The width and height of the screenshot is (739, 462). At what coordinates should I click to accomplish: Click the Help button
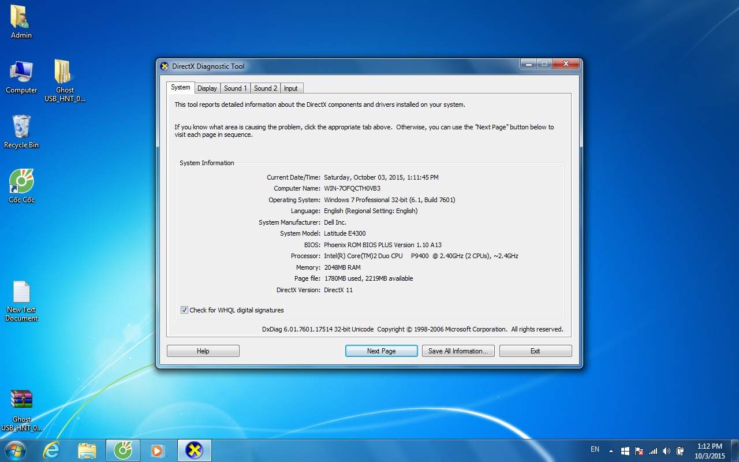tap(203, 351)
